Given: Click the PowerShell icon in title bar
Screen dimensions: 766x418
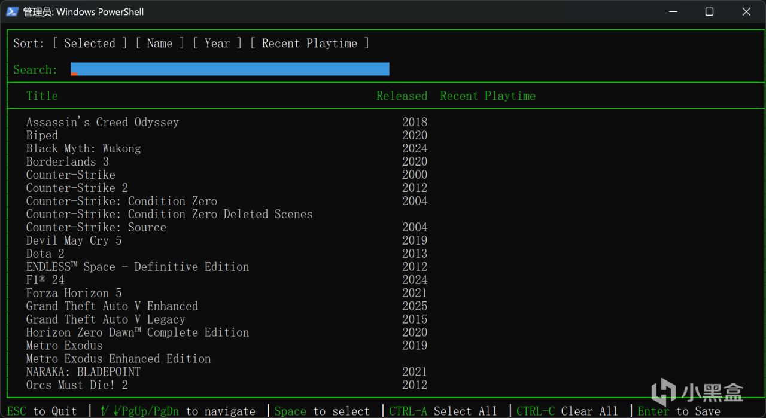Looking at the screenshot, I should pos(12,11).
